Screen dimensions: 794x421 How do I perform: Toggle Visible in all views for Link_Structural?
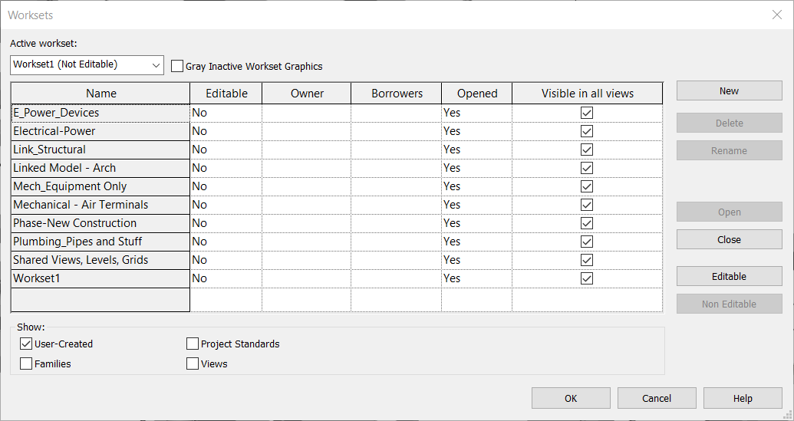point(587,150)
